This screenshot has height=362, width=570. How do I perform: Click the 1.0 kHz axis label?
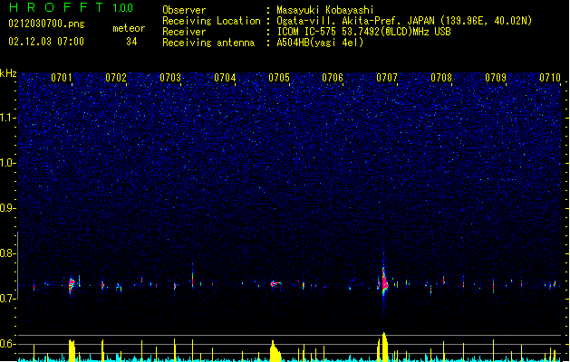[x=8, y=163]
